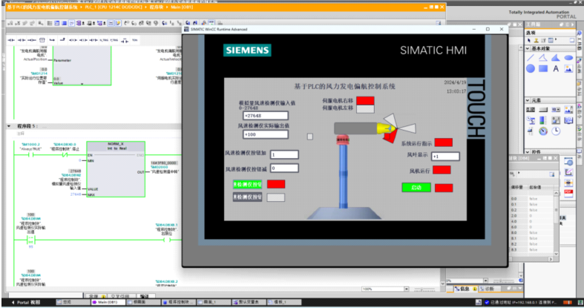This screenshot has width=584, height=308.
Task: Select the Symbol library element
Action: [568, 120]
